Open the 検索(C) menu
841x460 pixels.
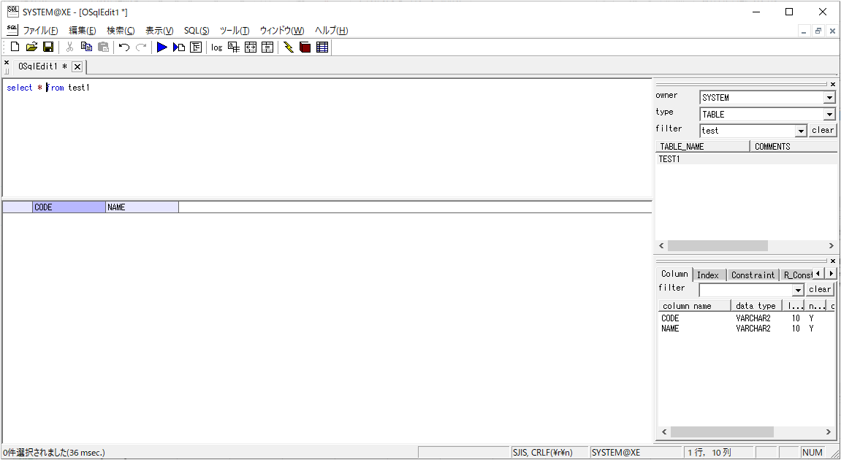tap(121, 31)
